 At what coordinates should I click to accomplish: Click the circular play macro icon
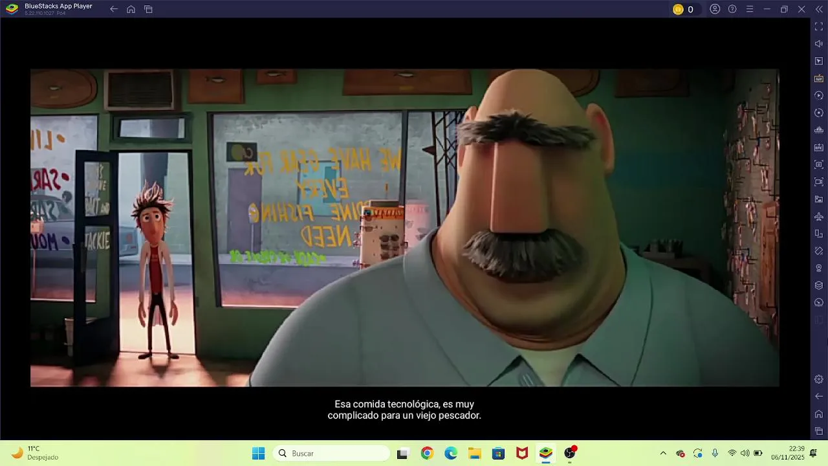click(819, 96)
